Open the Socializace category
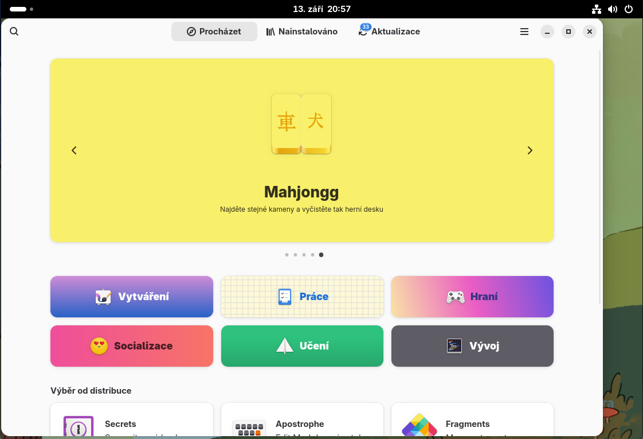The image size is (643, 439). click(x=132, y=346)
